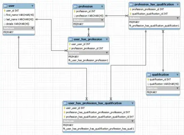184x135 pixels.
Task: Collapse user_has_profession_has_qualification table via header arrow
Action: pos(133,103)
